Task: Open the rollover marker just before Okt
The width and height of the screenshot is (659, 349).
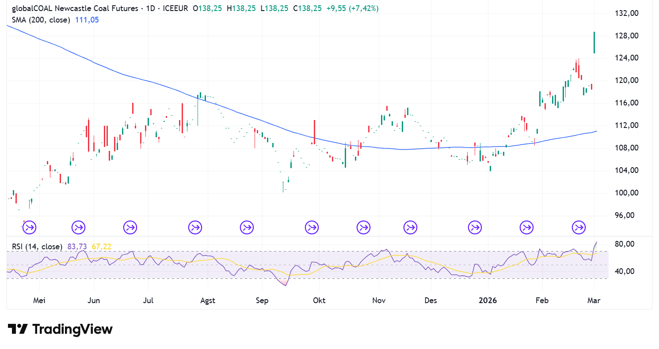Action: pyautogui.click(x=312, y=228)
